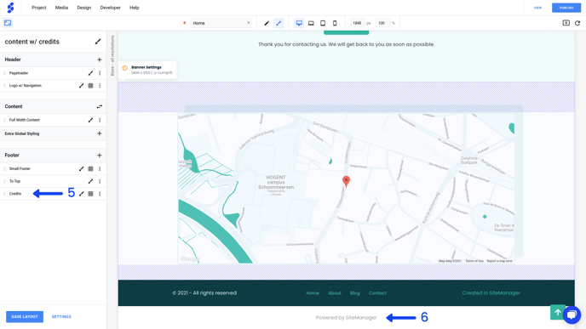Click the PUBLISH button
Screen dimensions: 586x329
(x=566, y=8)
